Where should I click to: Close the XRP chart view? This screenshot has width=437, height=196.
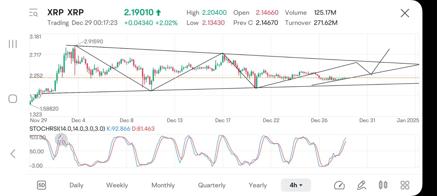(405, 13)
